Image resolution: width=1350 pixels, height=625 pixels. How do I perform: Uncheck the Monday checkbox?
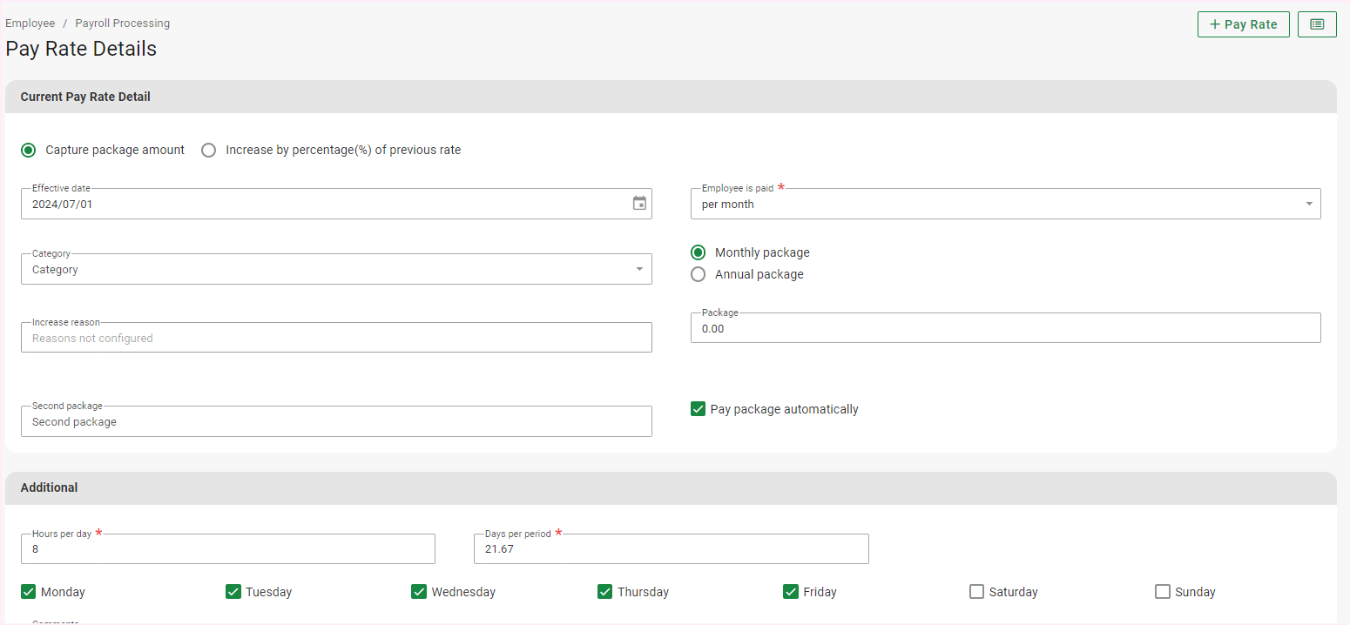click(28, 592)
